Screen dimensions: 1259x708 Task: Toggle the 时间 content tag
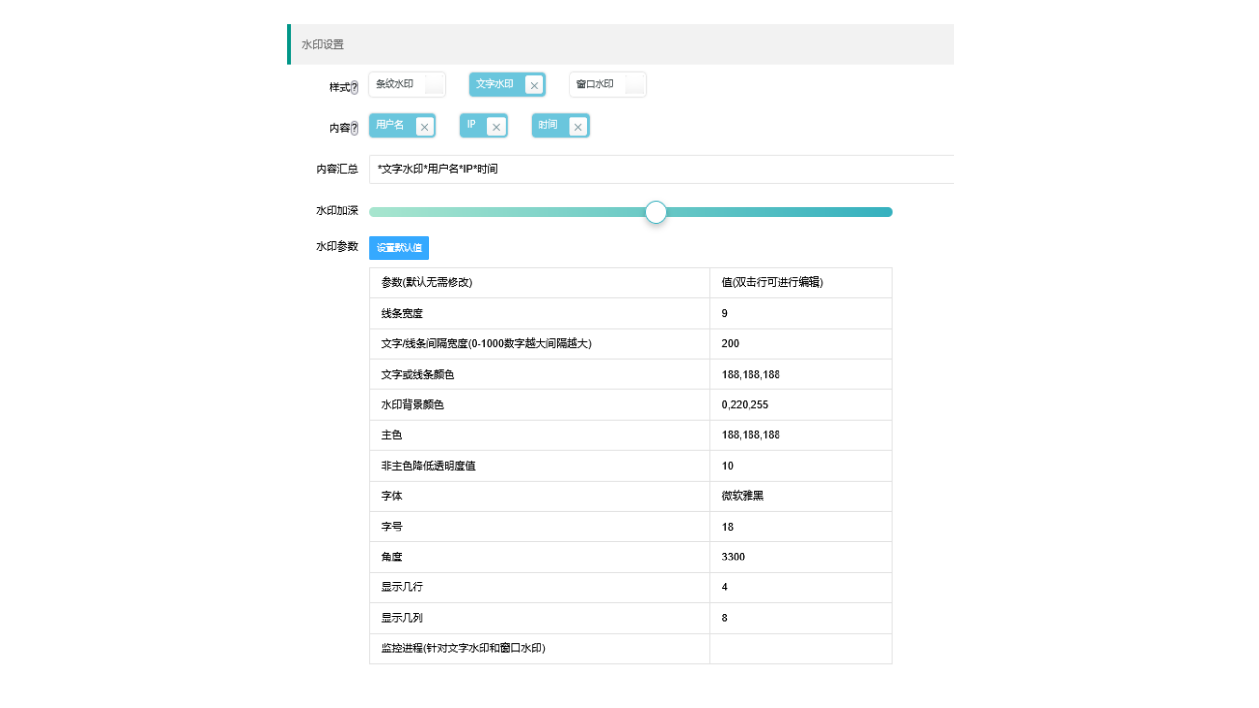click(x=547, y=125)
